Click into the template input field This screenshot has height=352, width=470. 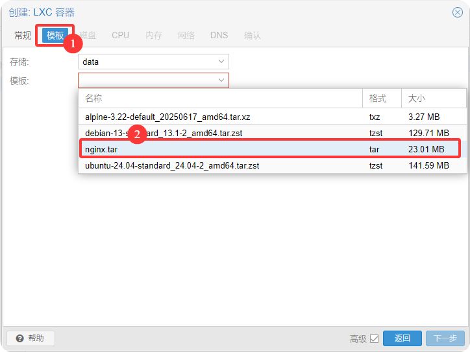coord(146,80)
